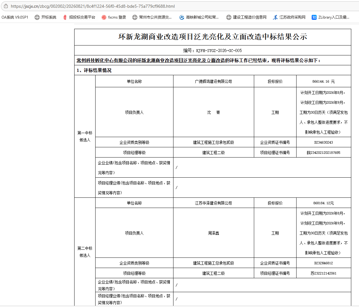Select the 江苏华泽建设有限公司 cell
The width and height of the screenshot is (359, 307).
pyautogui.click(x=213, y=203)
